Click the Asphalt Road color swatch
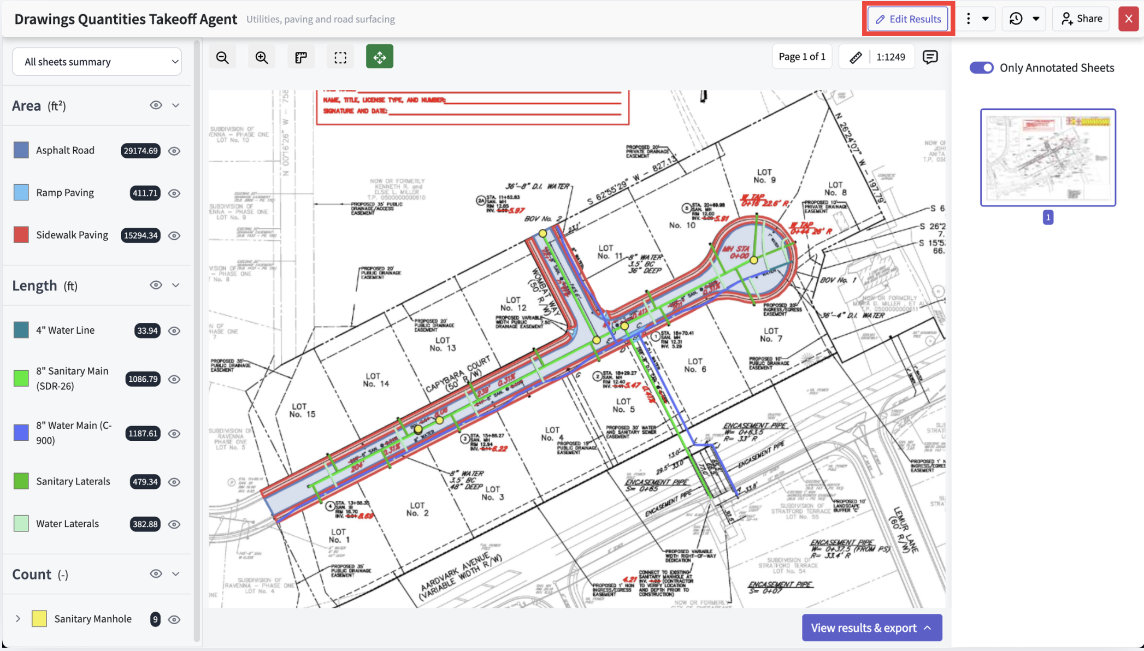 pyautogui.click(x=21, y=150)
